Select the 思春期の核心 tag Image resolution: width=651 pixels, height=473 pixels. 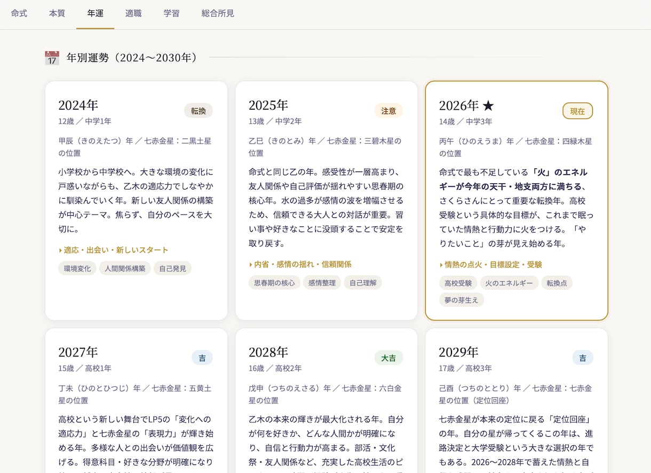coord(274,283)
